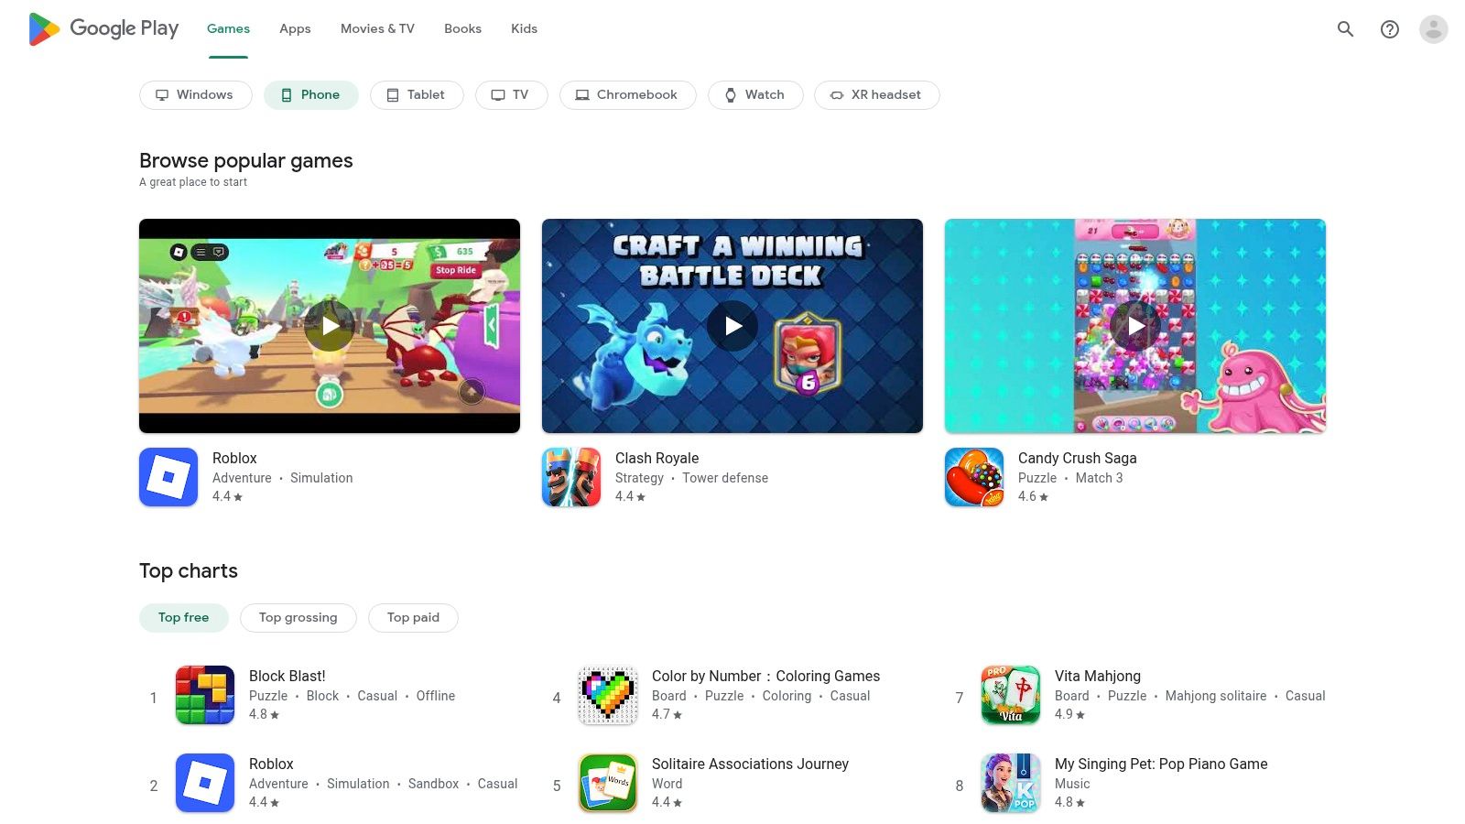Viewport: 1465px width, 824px height.
Task: Click the Clash Royale 'Battle Deck' banner text
Action: 731,276
